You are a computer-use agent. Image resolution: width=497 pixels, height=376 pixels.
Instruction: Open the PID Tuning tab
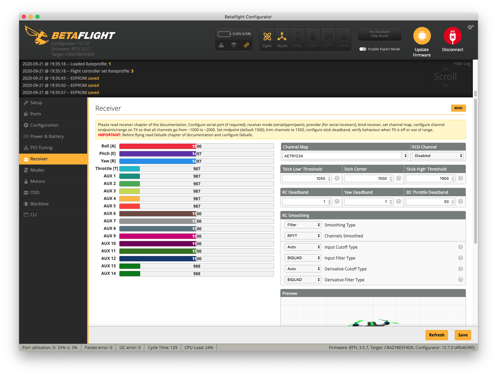tap(53, 147)
